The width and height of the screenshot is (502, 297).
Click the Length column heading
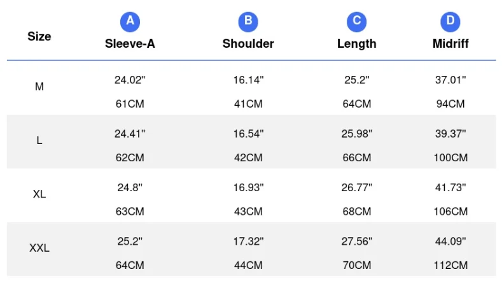357,43
